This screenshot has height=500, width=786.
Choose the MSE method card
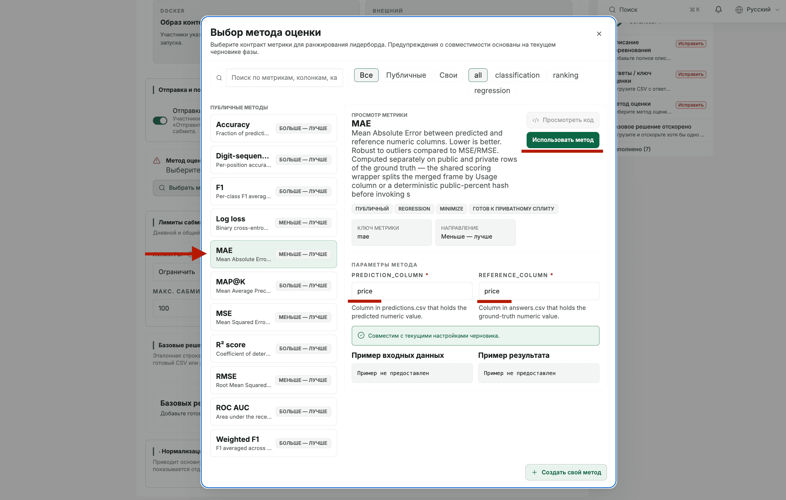(273, 317)
